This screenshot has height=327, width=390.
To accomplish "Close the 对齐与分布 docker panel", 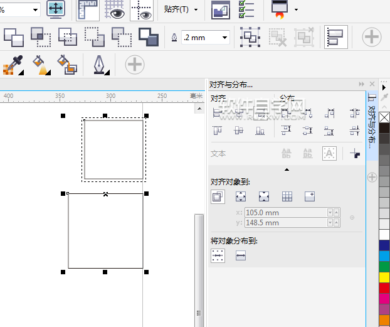I will (372, 84).
